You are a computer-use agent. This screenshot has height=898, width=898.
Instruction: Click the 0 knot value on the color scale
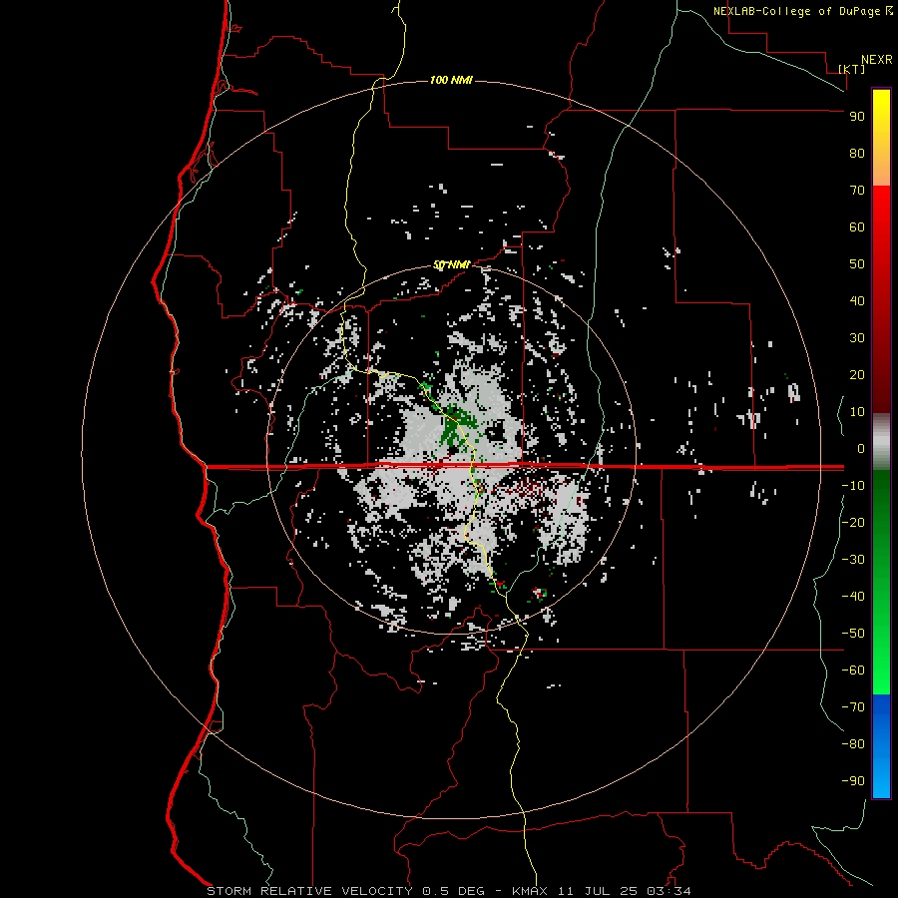pos(861,448)
